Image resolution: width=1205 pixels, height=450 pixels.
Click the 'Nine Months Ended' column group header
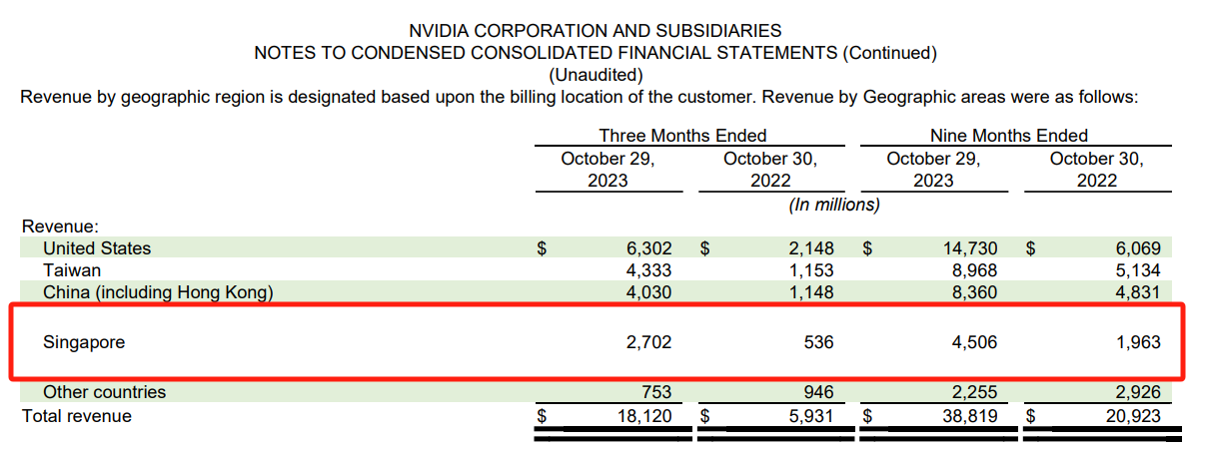(1008, 136)
